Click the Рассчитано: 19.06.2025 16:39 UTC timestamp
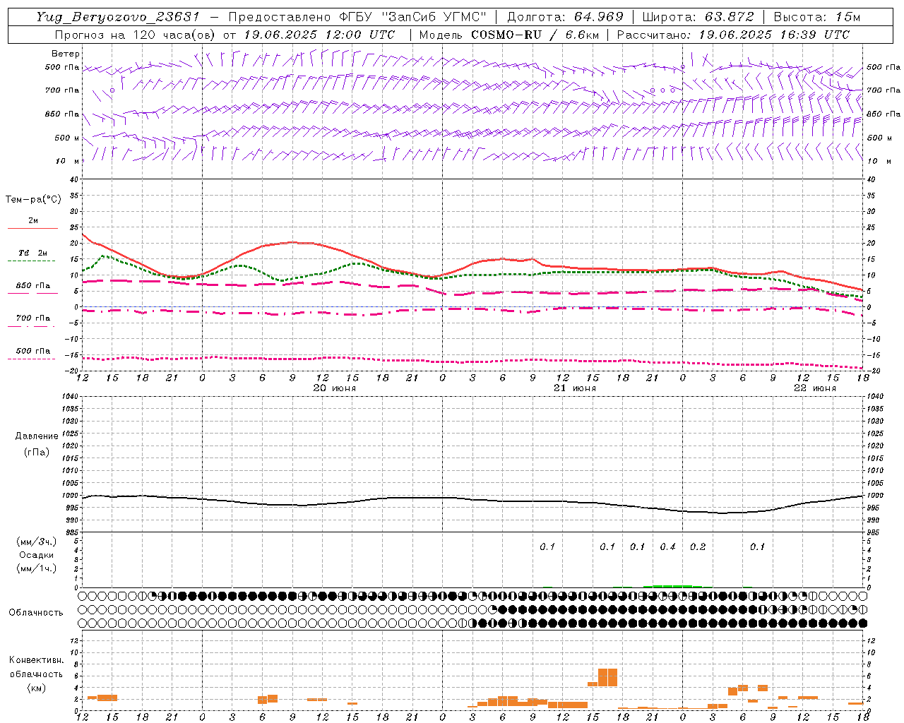Image resolution: width=904 pixels, height=723 pixels. pos(733,35)
